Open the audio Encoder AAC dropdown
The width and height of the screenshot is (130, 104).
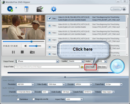click(x=46, y=92)
